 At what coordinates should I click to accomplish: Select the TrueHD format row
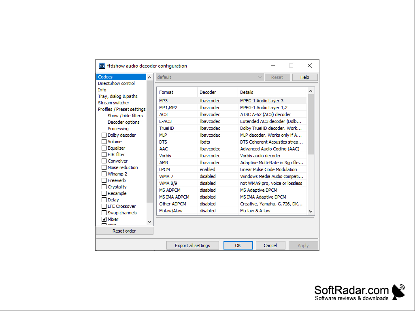point(232,128)
